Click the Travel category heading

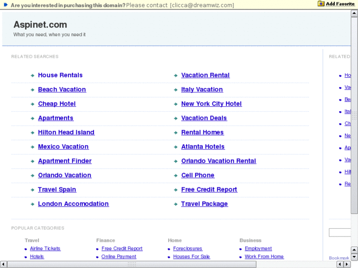coord(32,240)
